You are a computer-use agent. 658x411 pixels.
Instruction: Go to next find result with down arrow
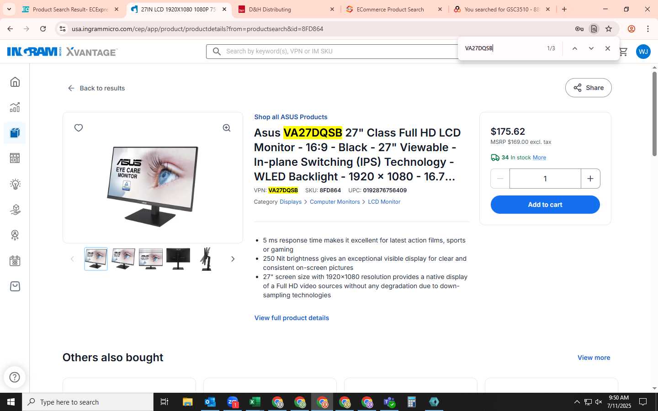pos(591,48)
